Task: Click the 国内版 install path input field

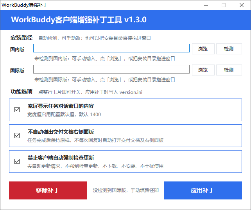Action: [x=111, y=48]
